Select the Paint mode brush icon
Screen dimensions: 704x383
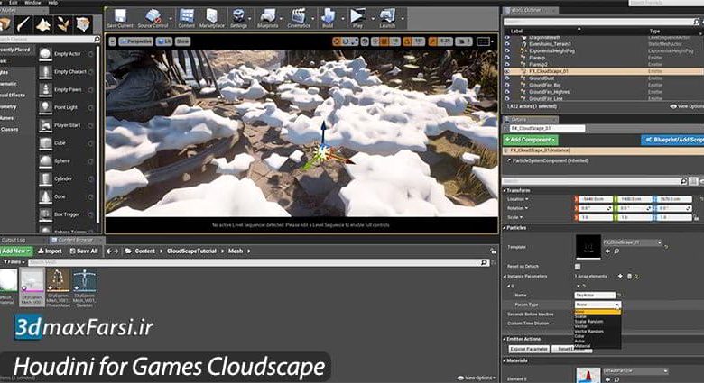(23, 24)
